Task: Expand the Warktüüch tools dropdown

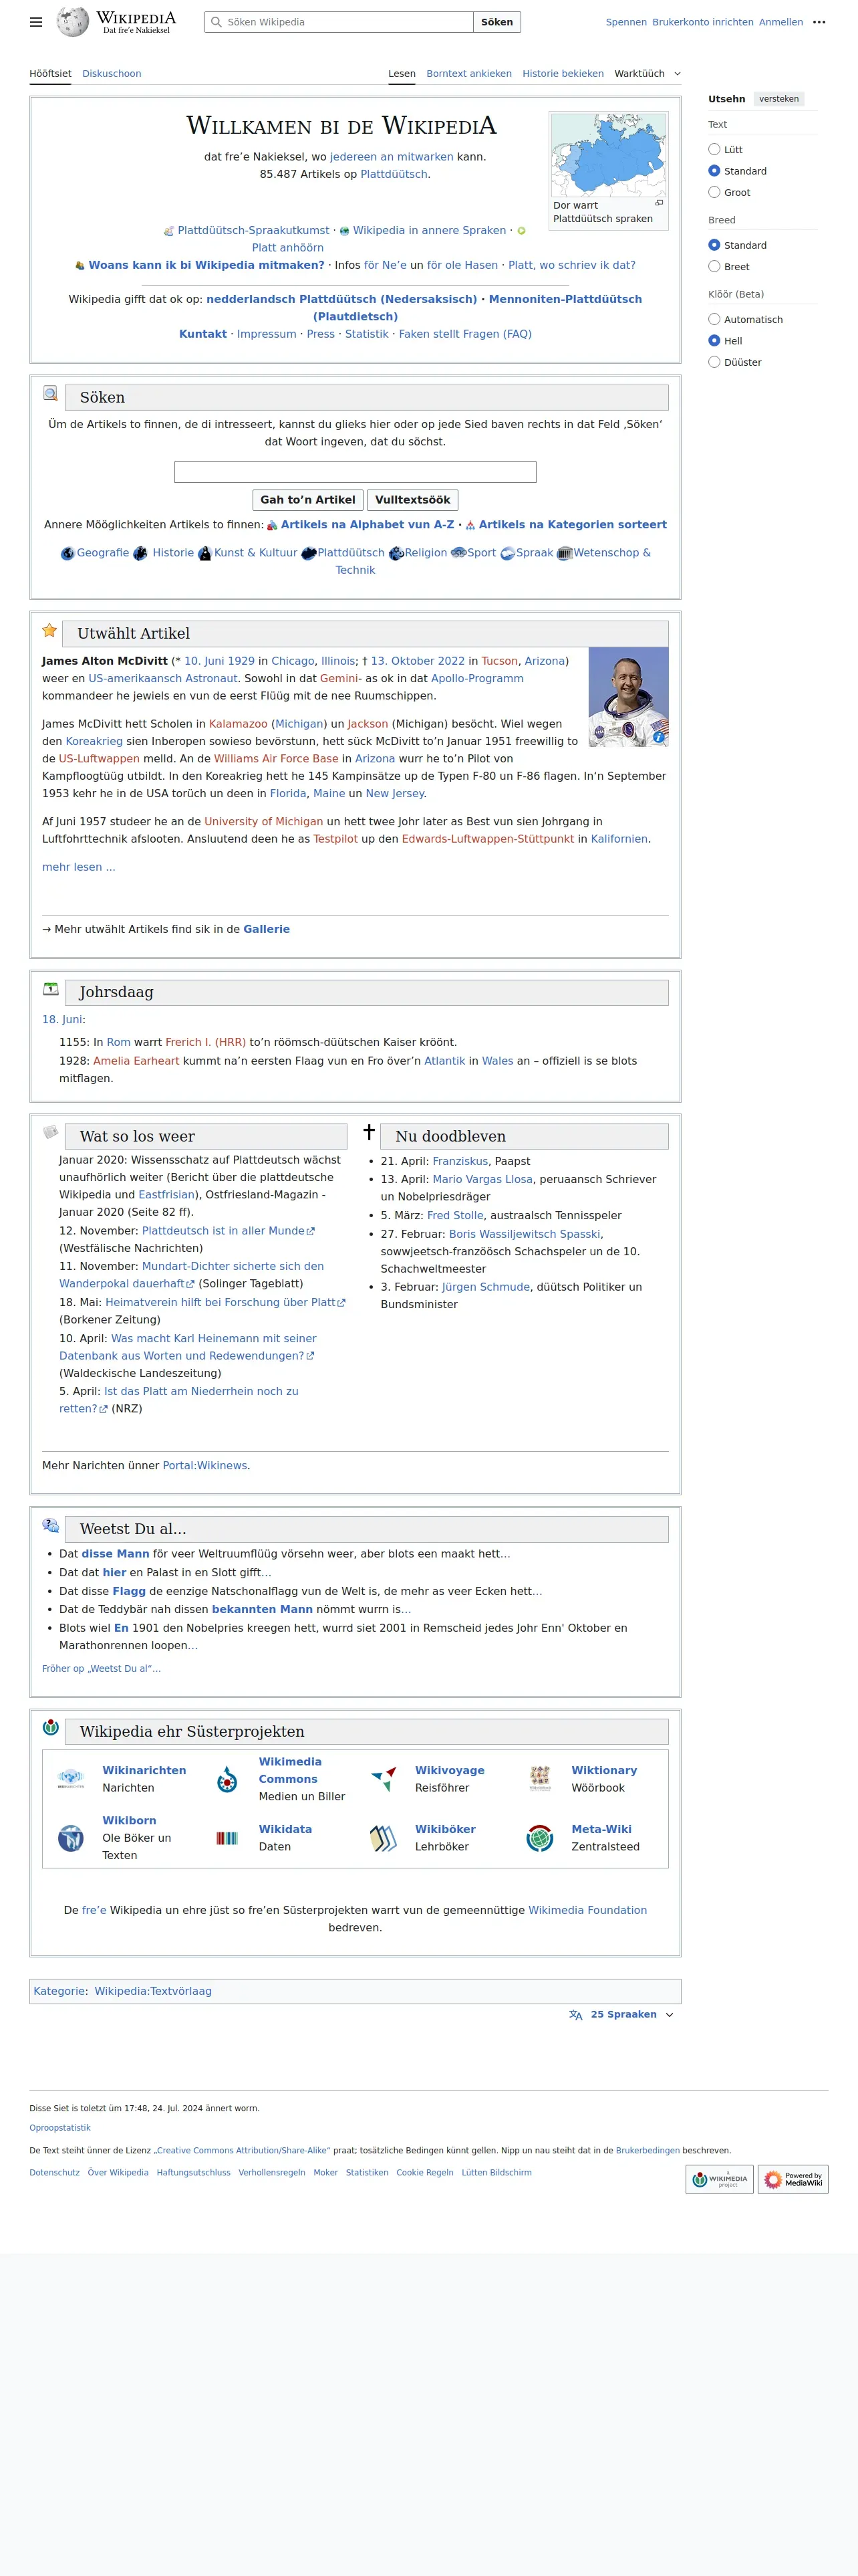Action: [x=648, y=74]
